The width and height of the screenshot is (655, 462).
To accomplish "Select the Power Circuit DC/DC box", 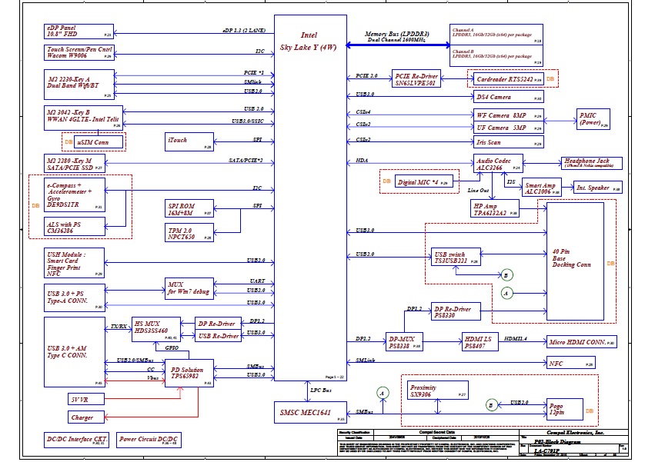I will pyautogui.click(x=149, y=440).
